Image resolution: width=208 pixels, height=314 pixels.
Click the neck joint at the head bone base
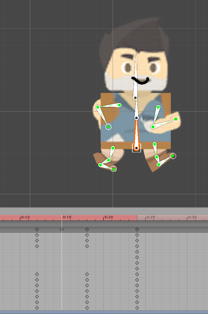tap(135, 98)
